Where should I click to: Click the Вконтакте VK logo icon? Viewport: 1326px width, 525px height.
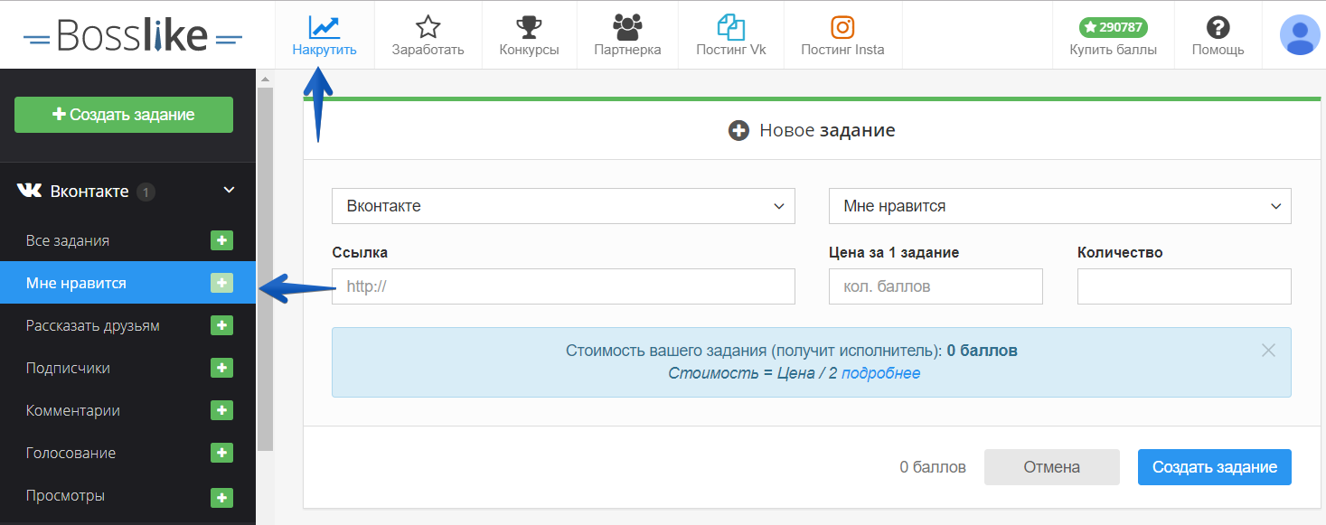pyautogui.click(x=30, y=191)
